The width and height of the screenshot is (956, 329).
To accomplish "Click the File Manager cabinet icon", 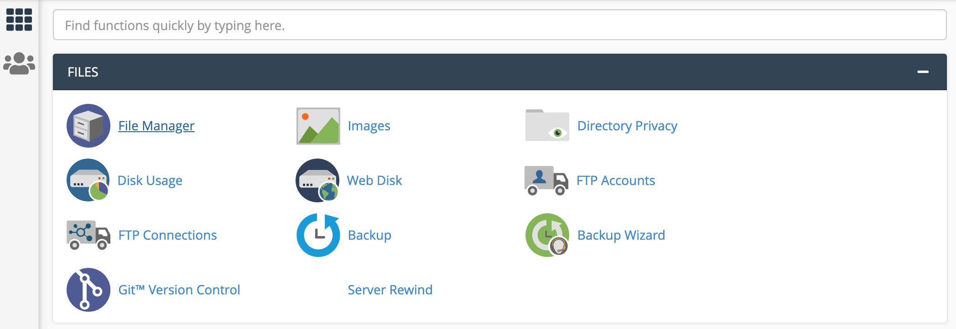I will click(88, 126).
